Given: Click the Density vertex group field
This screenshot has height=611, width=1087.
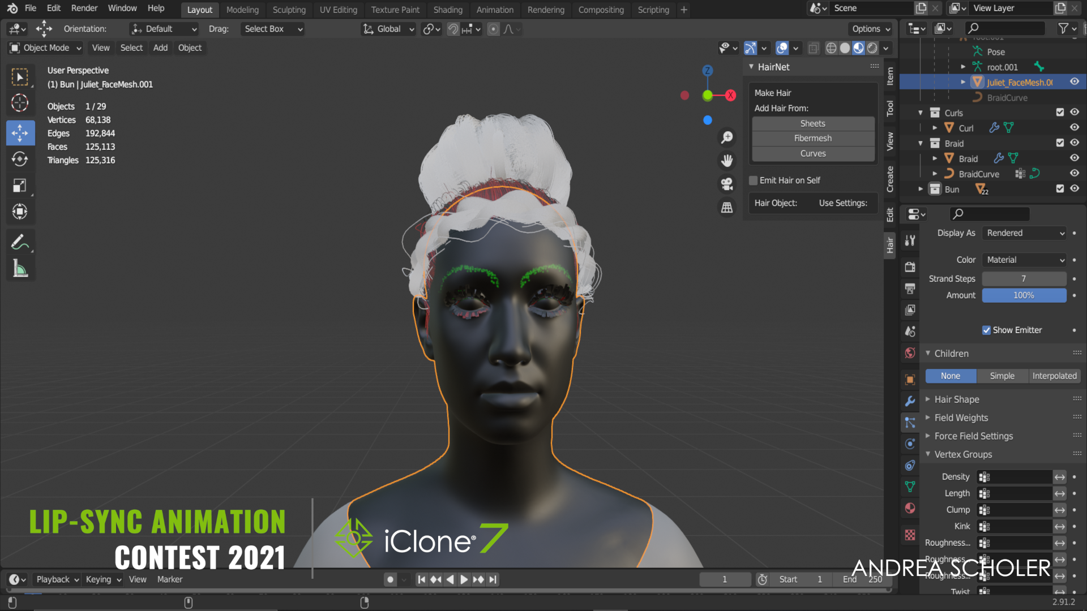Looking at the screenshot, I should click(1015, 477).
